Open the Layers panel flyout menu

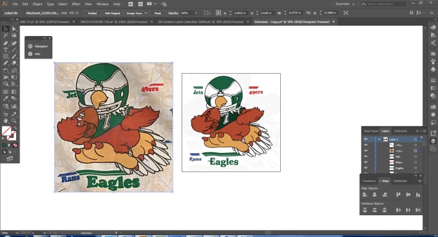point(424,131)
